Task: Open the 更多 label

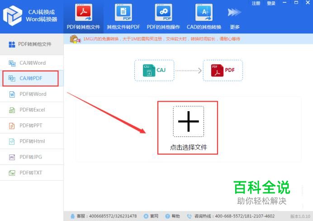Action: click(235, 27)
